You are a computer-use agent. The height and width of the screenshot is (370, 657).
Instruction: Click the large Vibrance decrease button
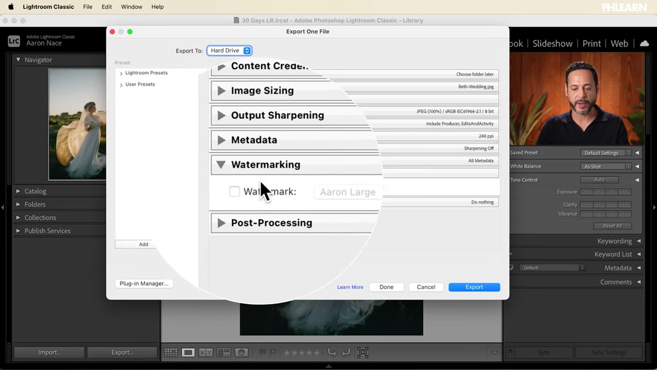pos(586,214)
